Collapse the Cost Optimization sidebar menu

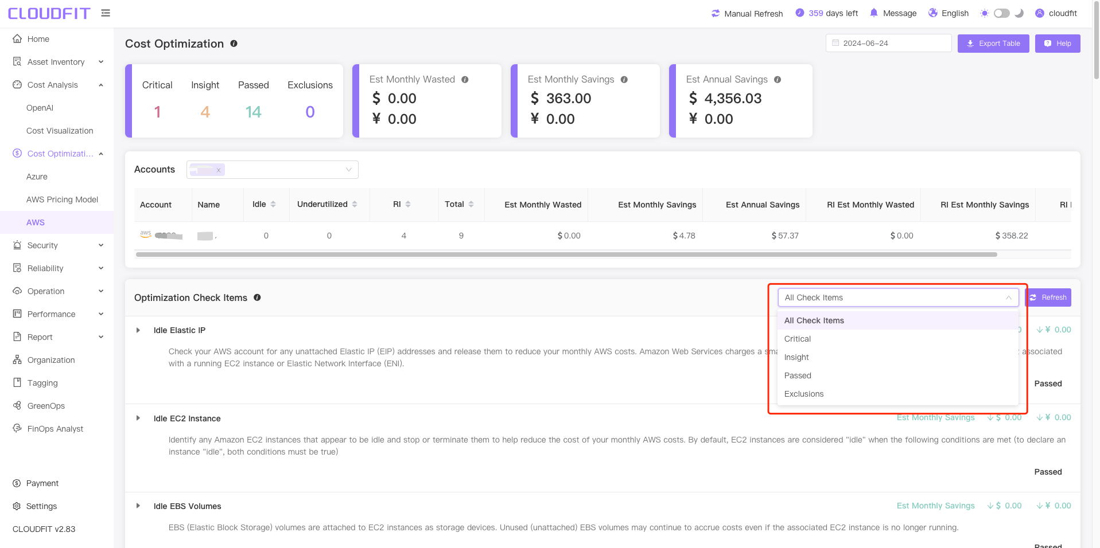click(x=101, y=154)
